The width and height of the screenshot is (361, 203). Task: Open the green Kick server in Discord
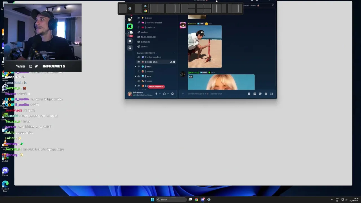tap(130, 26)
